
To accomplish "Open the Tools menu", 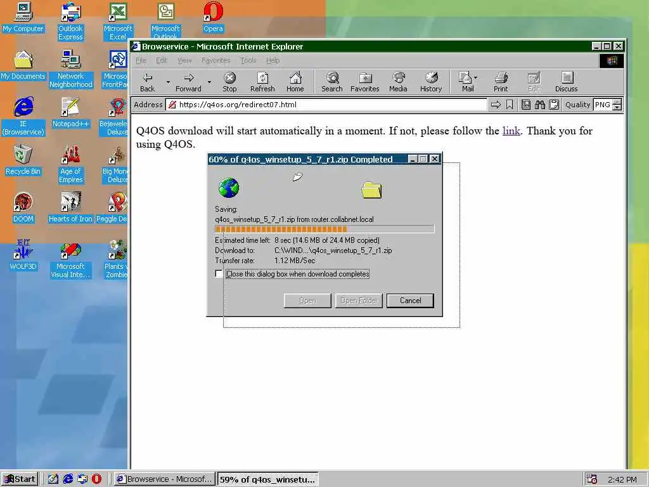I will click(248, 60).
